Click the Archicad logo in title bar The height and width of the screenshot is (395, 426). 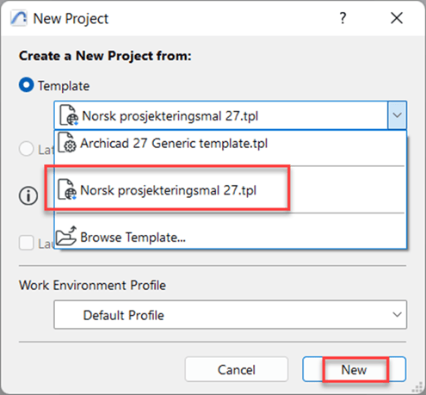tap(19, 18)
